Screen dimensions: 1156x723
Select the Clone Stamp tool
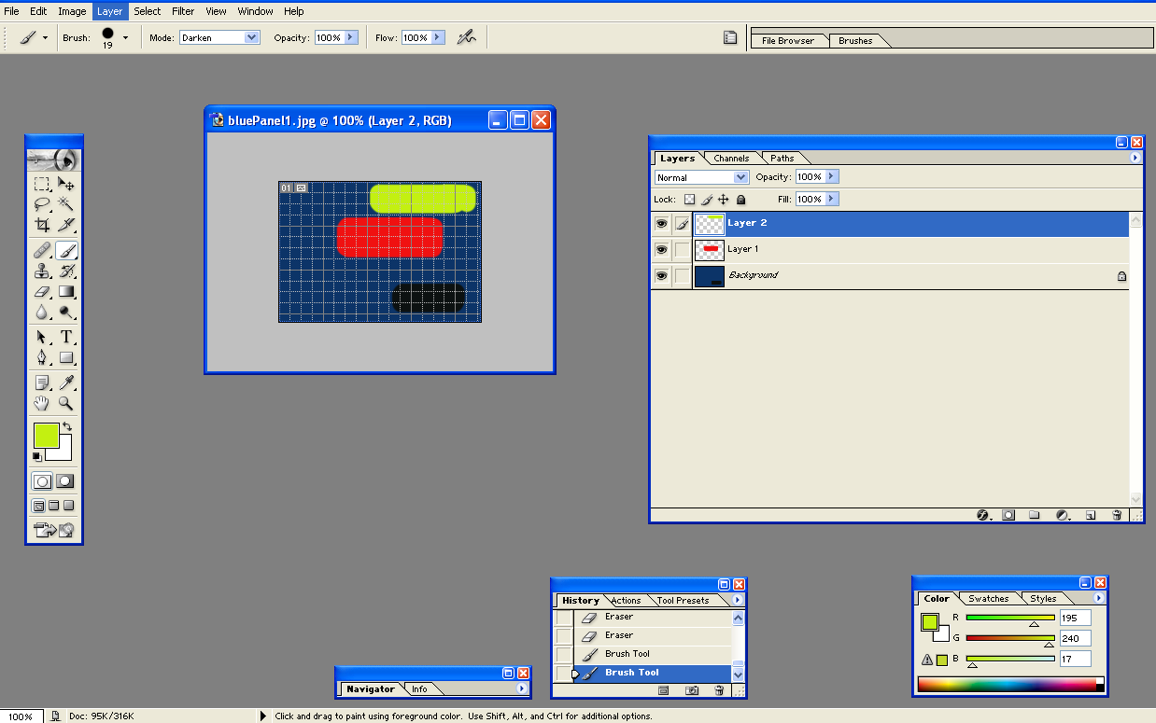(x=42, y=271)
